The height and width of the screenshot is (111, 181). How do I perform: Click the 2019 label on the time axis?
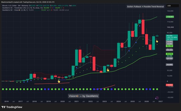click(49, 101)
